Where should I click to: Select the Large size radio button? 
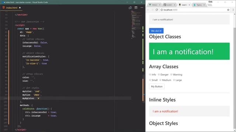(174, 80)
